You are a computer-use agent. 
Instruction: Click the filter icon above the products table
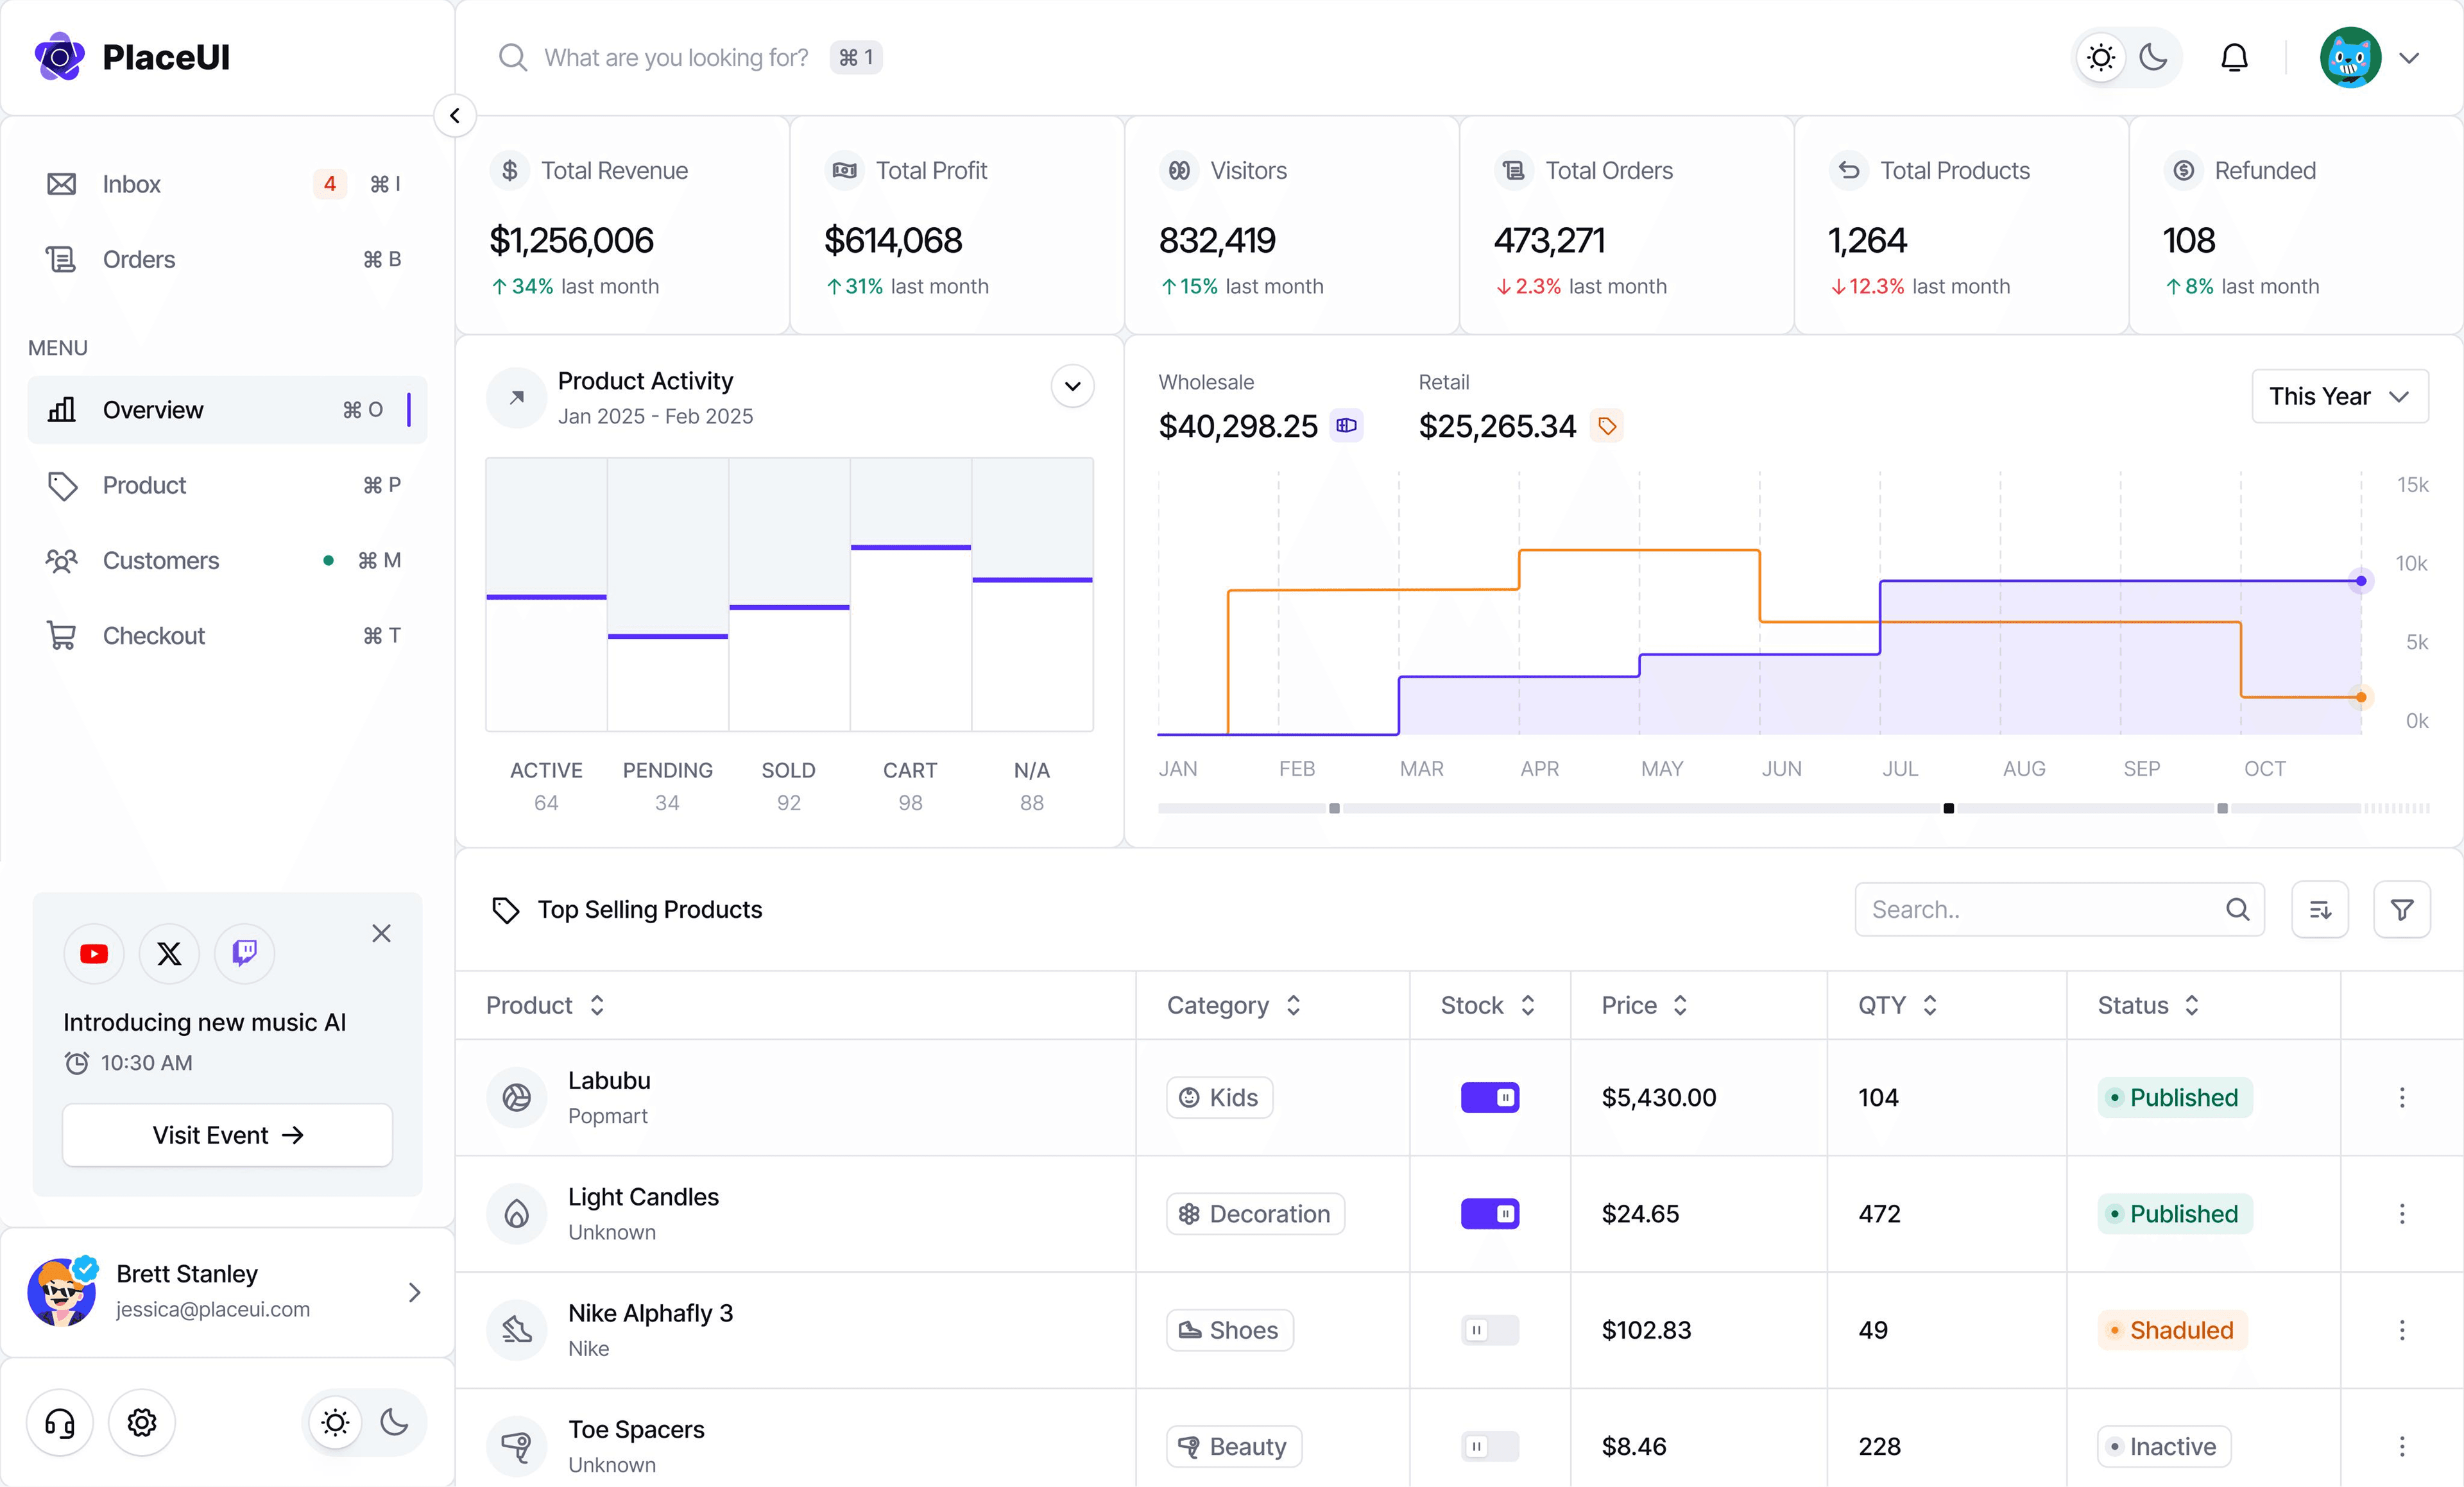pyautogui.click(x=2402, y=909)
